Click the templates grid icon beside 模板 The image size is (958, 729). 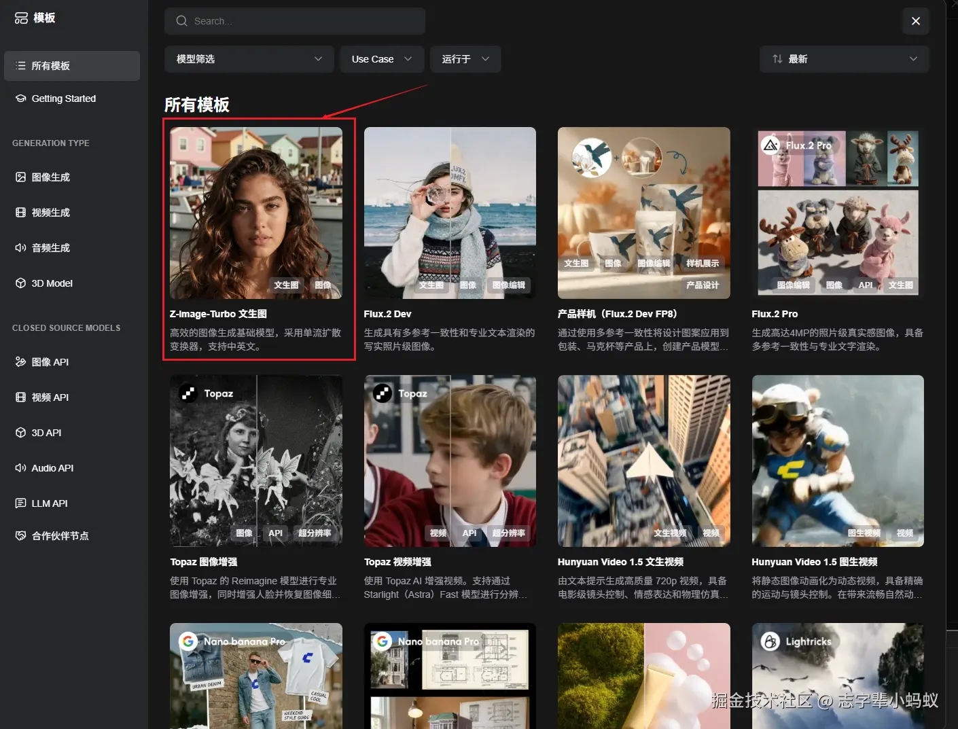21,18
